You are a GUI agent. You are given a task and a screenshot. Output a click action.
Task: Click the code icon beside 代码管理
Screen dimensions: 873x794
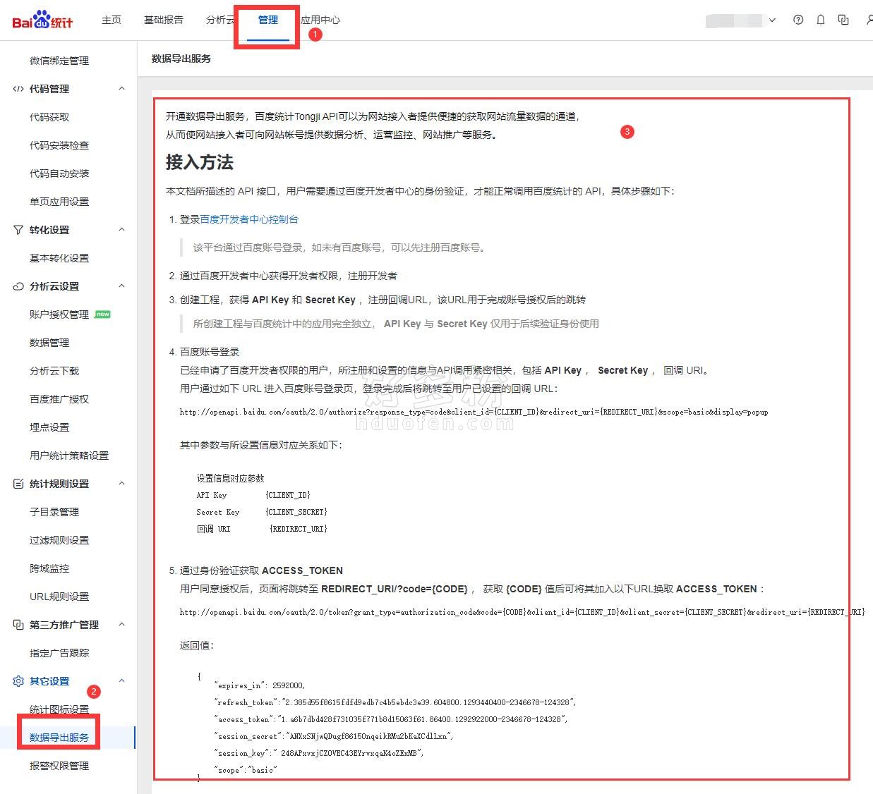pyautogui.click(x=18, y=89)
